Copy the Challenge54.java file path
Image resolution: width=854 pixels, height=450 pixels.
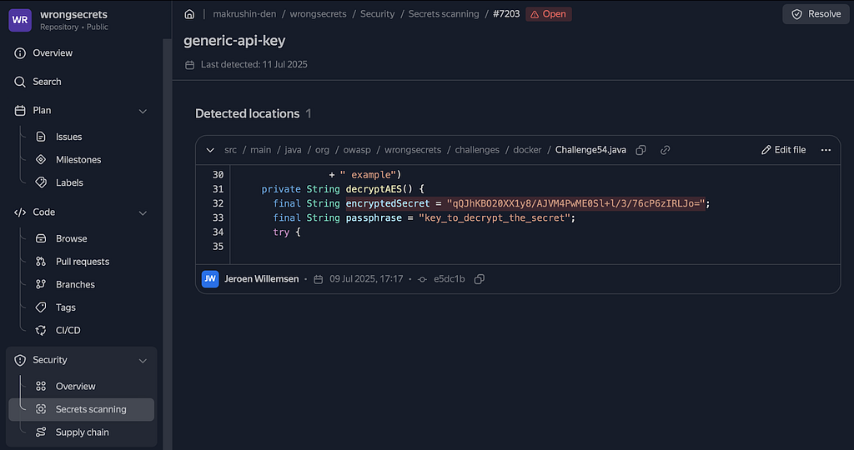[640, 150]
